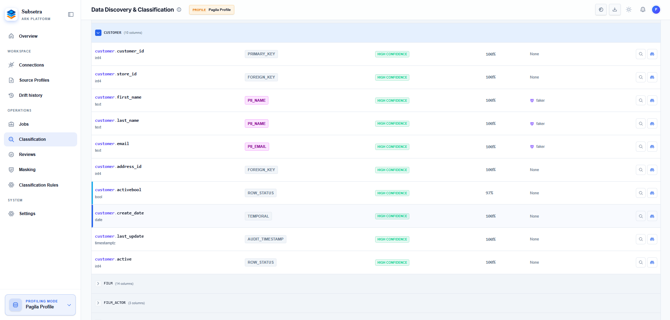Open Drift history
The image size is (670, 320).
(41, 95)
